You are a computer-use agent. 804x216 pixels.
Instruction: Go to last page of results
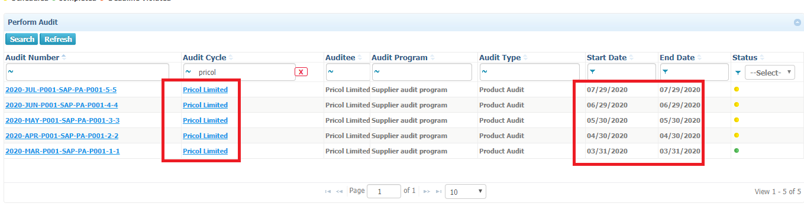click(x=438, y=192)
